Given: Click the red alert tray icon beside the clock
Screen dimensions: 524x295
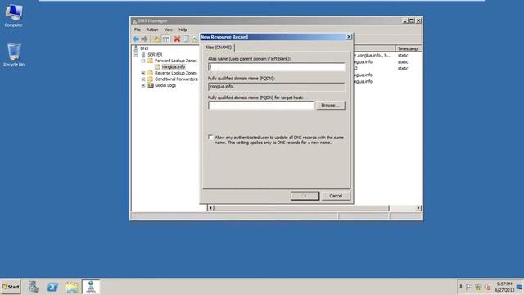Looking at the screenshot, I should 488,287.
